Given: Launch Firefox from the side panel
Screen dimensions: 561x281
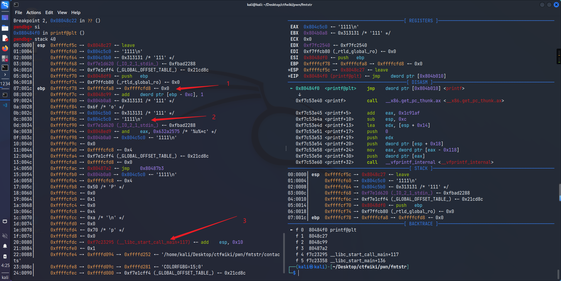Looking at the screenshot, I should point(5,48).
